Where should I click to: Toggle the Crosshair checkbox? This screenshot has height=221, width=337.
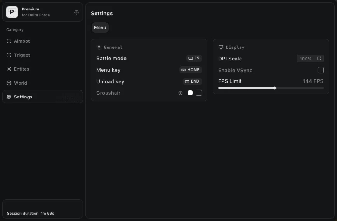[199, 93]
